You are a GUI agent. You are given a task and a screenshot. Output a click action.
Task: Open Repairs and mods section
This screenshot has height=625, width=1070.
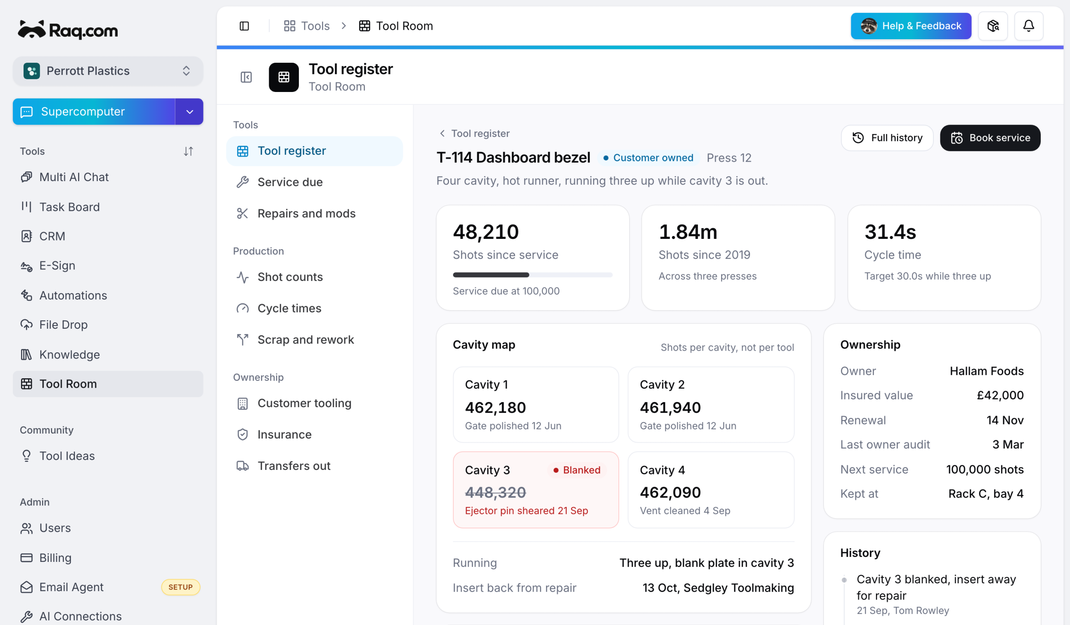314,213
